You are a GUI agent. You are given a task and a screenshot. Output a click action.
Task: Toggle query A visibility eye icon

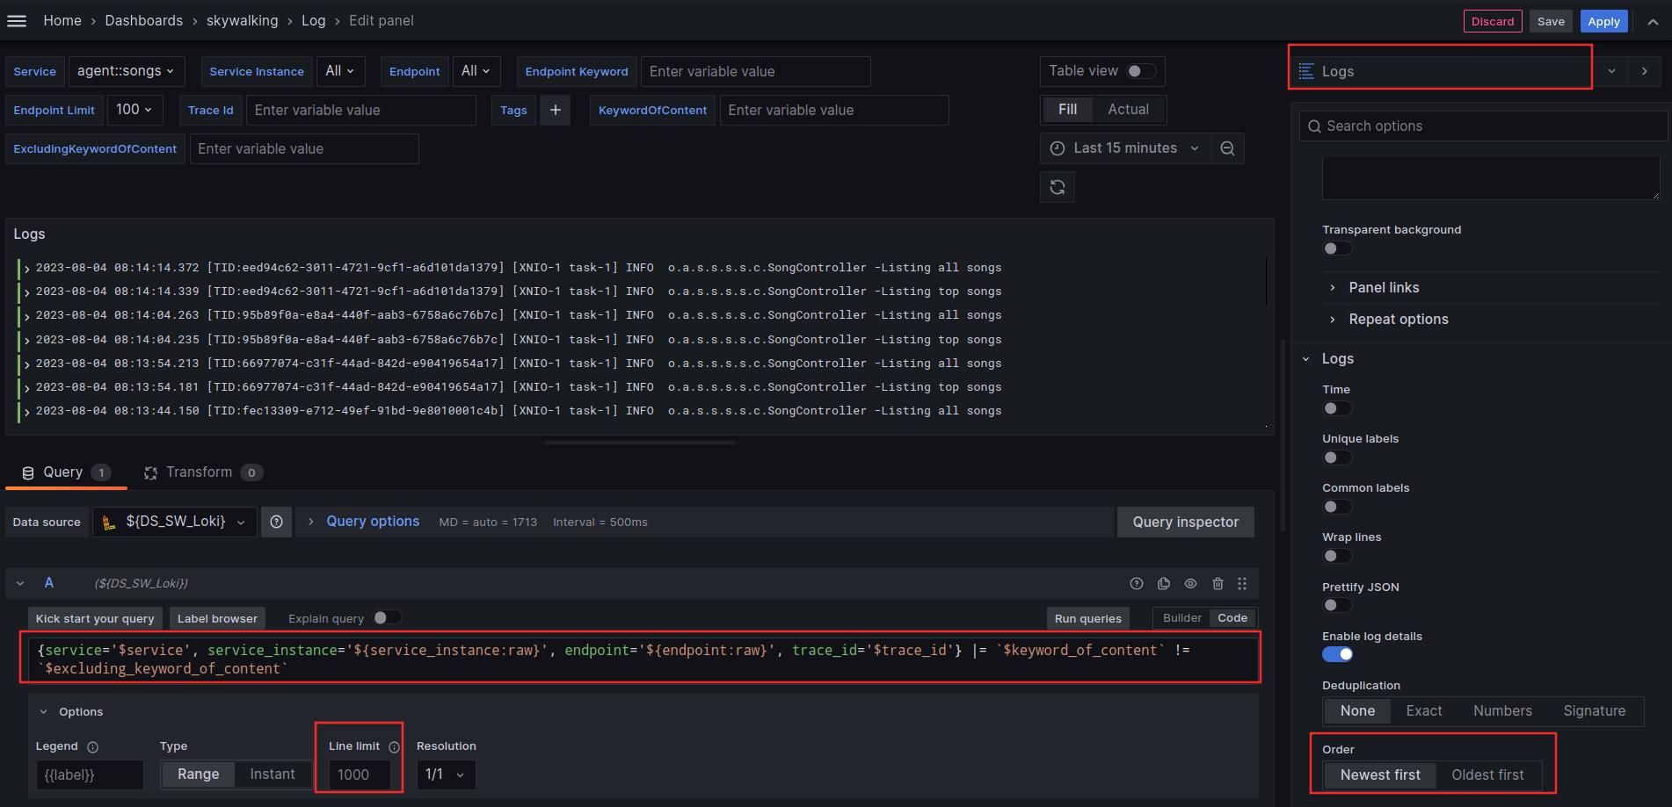coord(1190,583)
